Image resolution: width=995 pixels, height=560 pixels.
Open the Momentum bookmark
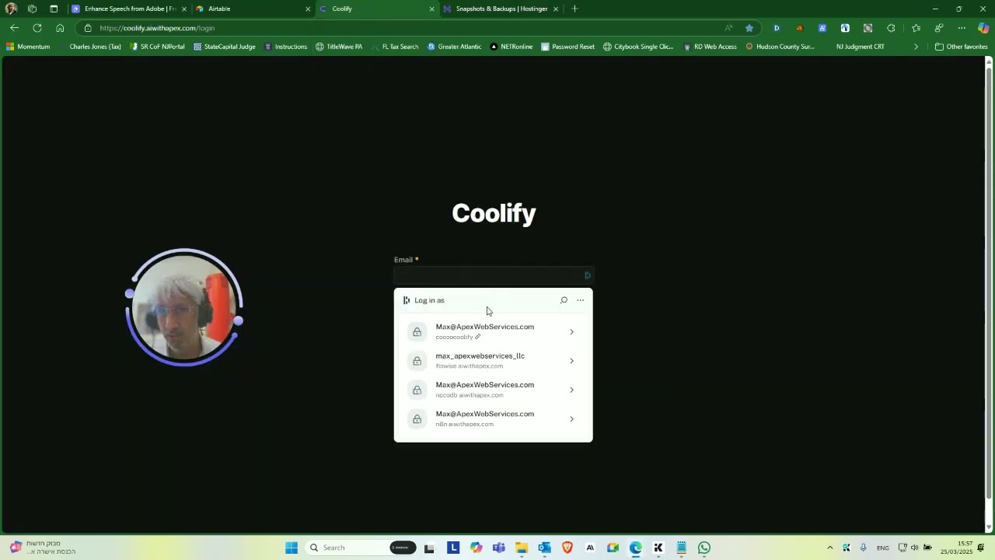pyautogui.click(x=28, y=47)
